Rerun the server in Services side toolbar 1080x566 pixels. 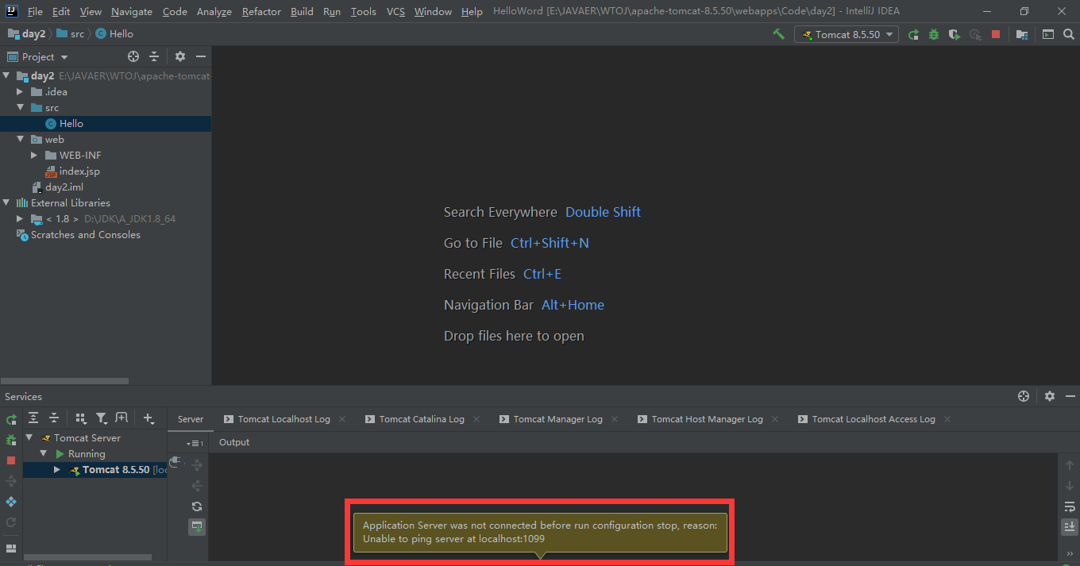click(x=11, y=419)
